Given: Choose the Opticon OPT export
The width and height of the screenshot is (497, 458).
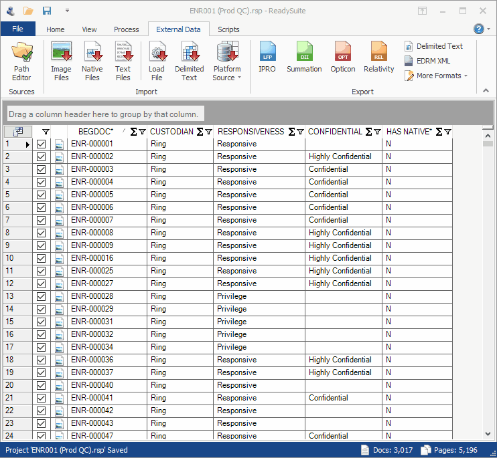Looking at the screenshot, I should point(343,58).
